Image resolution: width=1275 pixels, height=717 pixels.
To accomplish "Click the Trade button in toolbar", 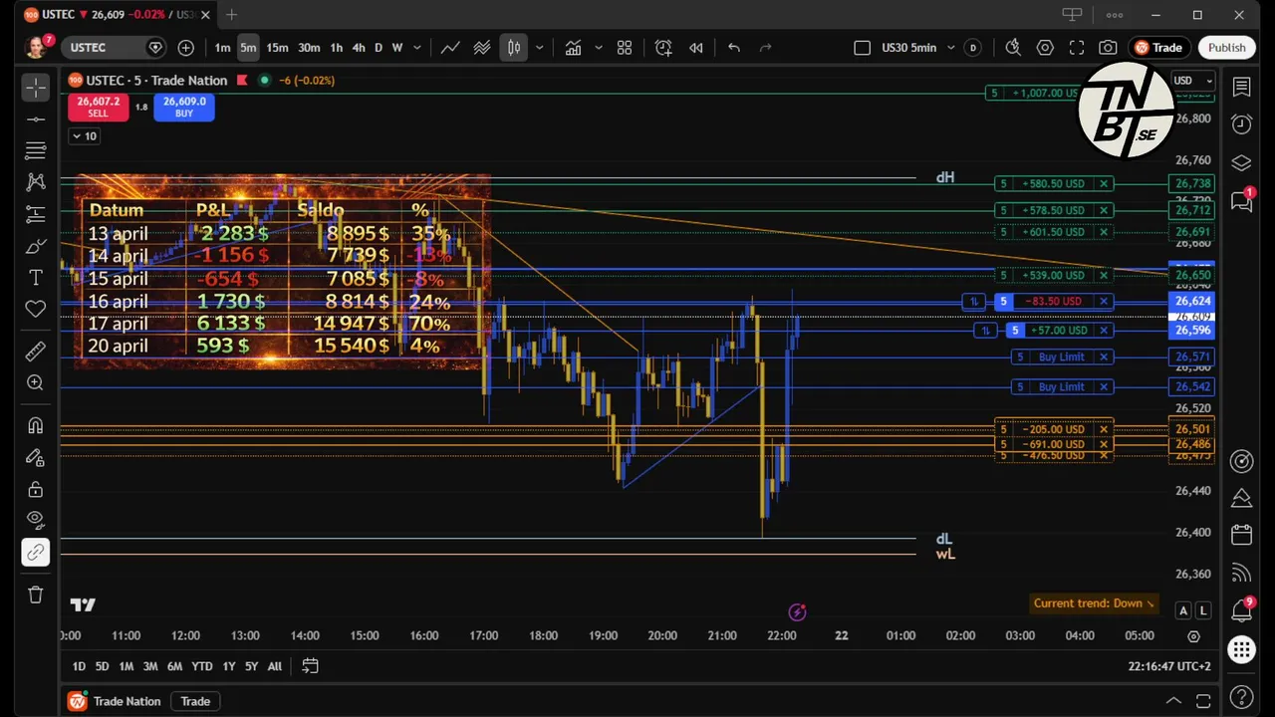I will 1158,48.
